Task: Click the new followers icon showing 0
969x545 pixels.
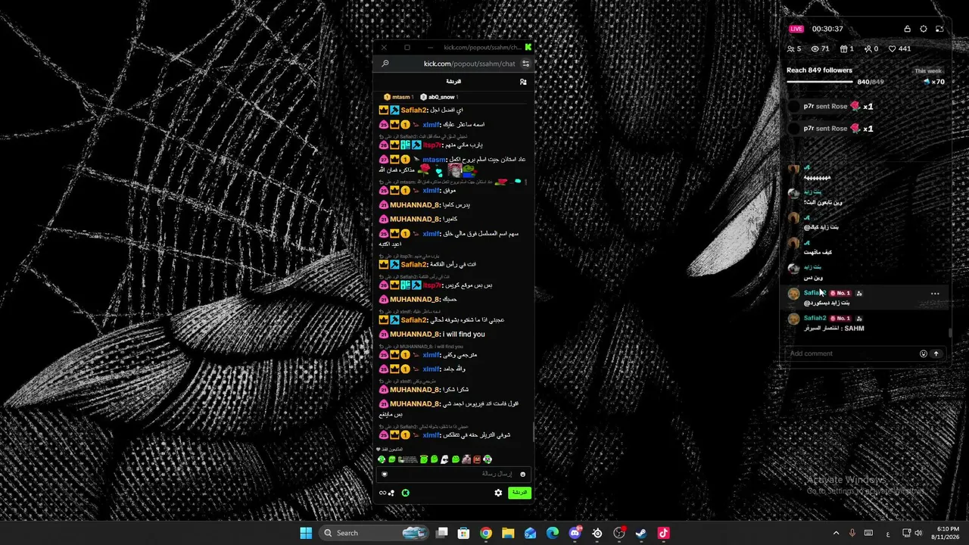Action: click(868, 49)
